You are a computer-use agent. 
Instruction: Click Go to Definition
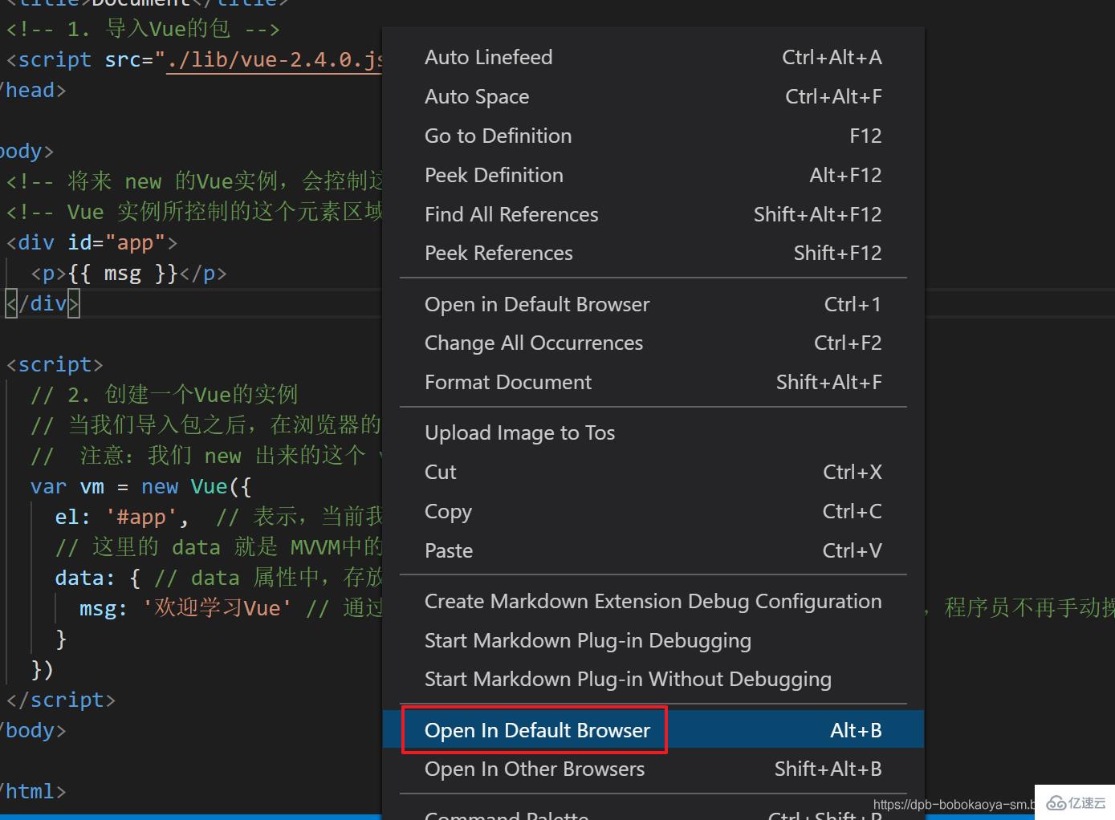click(653, 136)
